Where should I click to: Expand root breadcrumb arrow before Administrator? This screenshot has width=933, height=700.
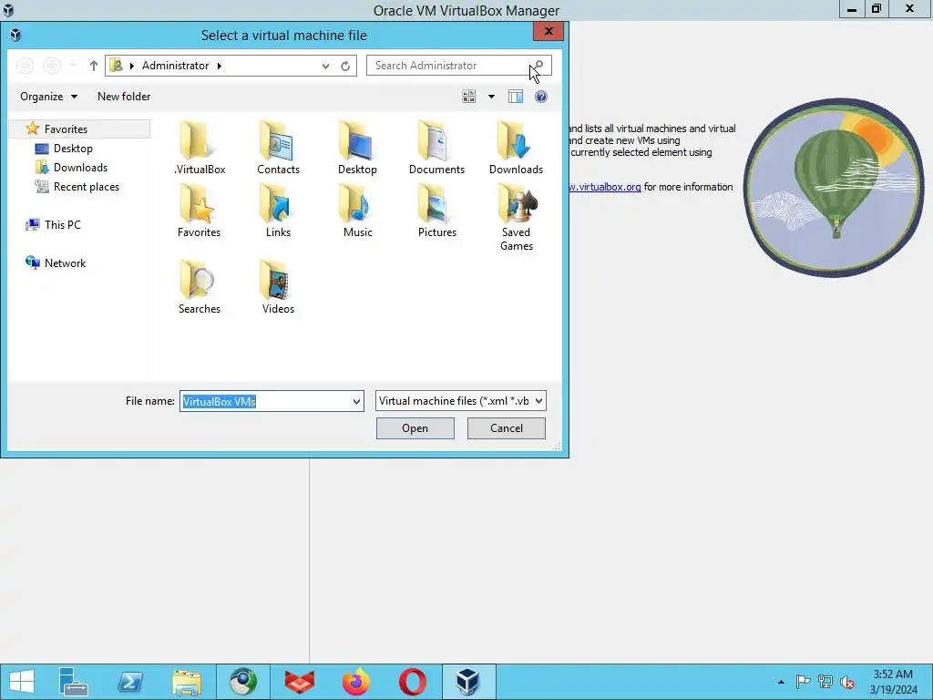131,66
